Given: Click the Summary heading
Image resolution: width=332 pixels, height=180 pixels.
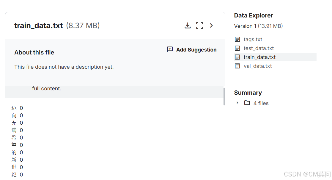Looking at the screenshot, I should [x=248, y=93].
